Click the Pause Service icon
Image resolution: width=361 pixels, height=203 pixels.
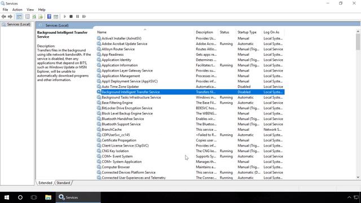click(x=78, y=16)
